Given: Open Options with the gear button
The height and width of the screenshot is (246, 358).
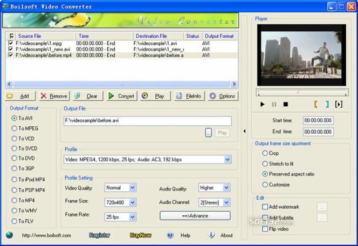Looking at the screenshot, I should coord(223,96).
